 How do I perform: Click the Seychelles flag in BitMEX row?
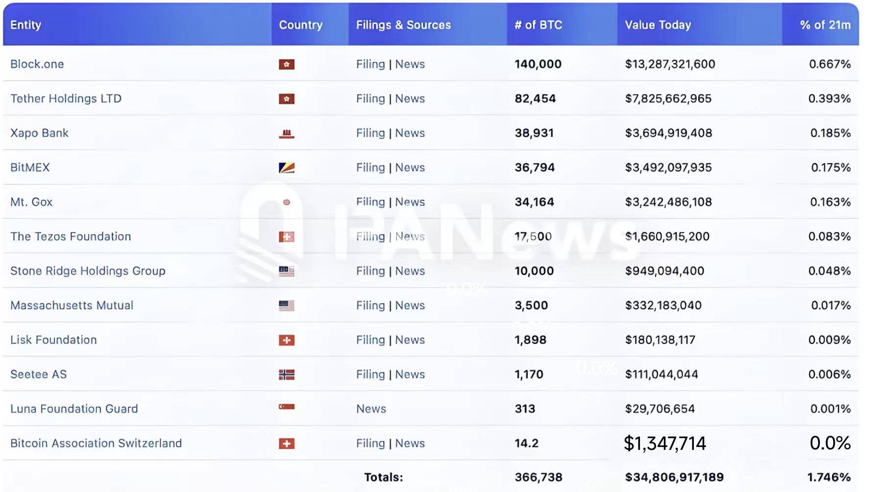tap(286, 168)
